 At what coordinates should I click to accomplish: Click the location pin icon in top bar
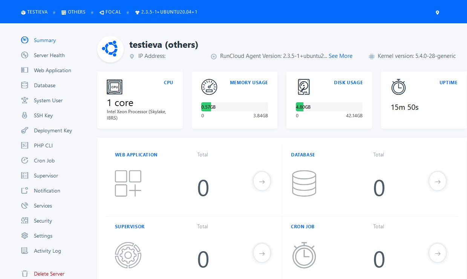tap(437, 12)
